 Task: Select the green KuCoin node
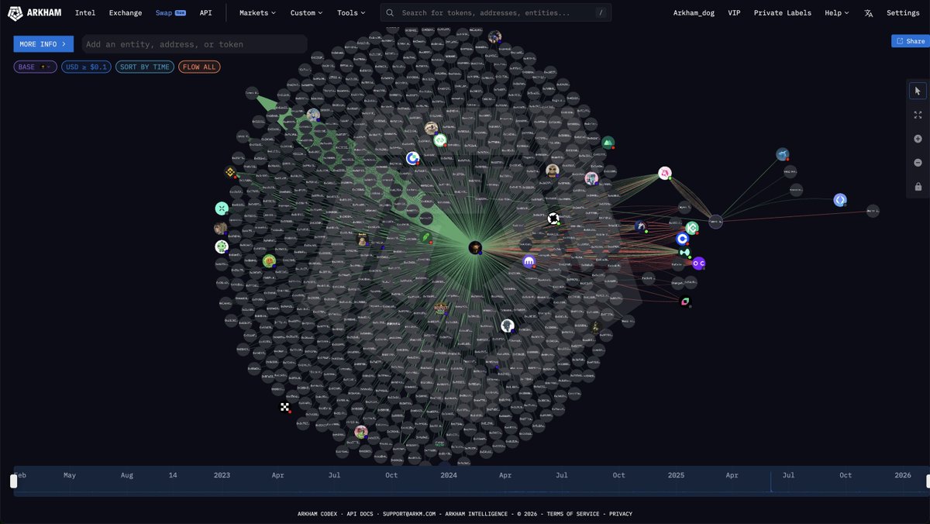pyautogui.click(x=692, y=227)
